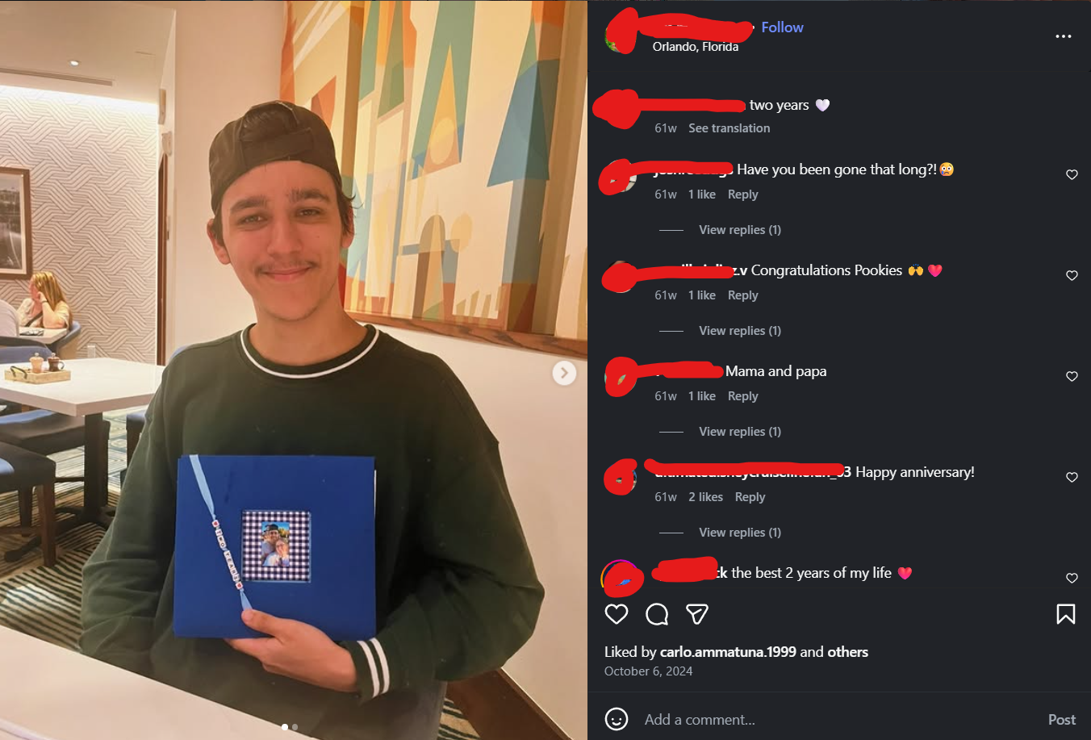Like the post with heart icon

tap(617, 614)
